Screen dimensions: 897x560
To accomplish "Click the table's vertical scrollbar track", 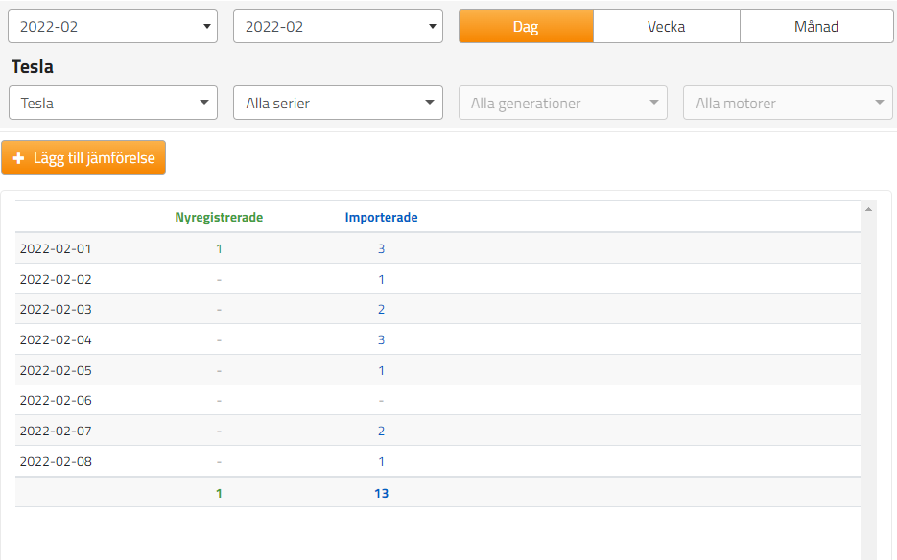I will (869, 384).
